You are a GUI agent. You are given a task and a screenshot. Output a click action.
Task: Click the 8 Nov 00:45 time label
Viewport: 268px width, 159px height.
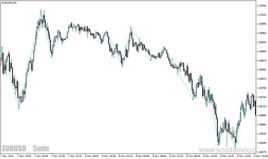(x=92, y=156)
